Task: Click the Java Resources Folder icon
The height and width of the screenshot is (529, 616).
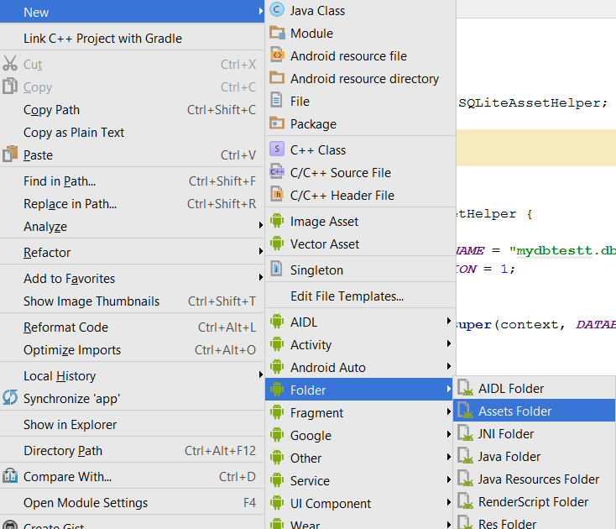Action: coord(466,479)
